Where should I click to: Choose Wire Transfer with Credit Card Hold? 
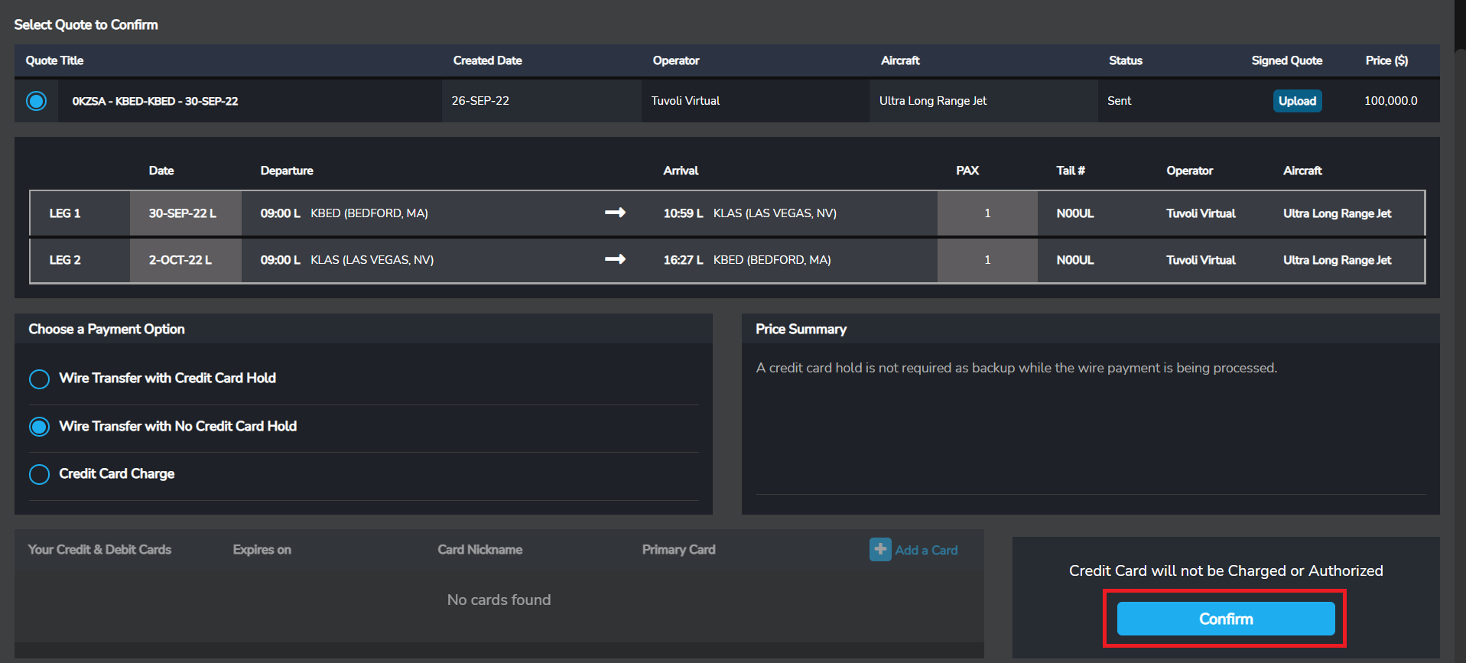coord(39,379)
